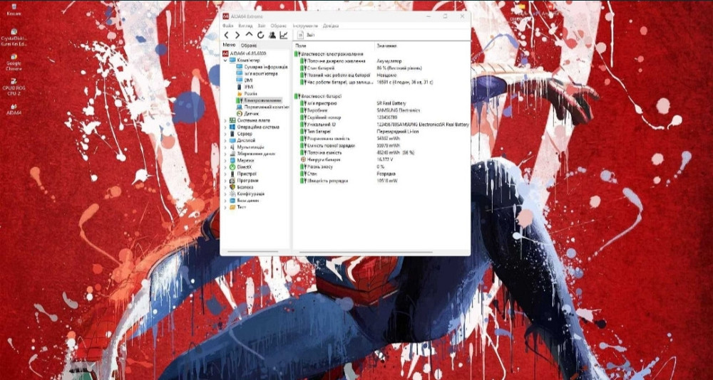Open the Файл menu

click(228, 25)
